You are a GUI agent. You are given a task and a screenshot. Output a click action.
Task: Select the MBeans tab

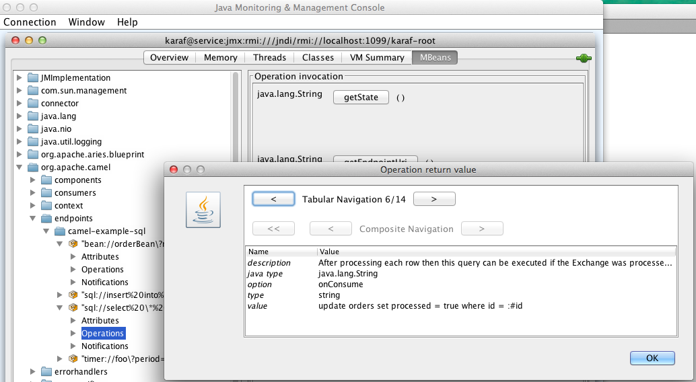pos(435,58)
